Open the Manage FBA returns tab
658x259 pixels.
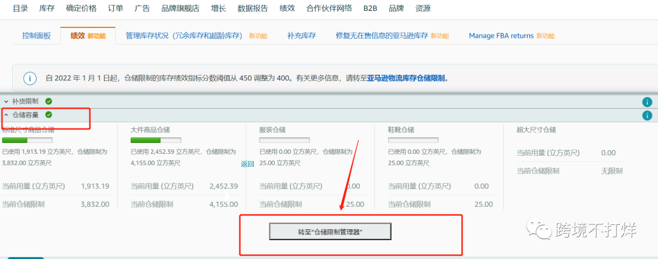(x=501, y=36)
